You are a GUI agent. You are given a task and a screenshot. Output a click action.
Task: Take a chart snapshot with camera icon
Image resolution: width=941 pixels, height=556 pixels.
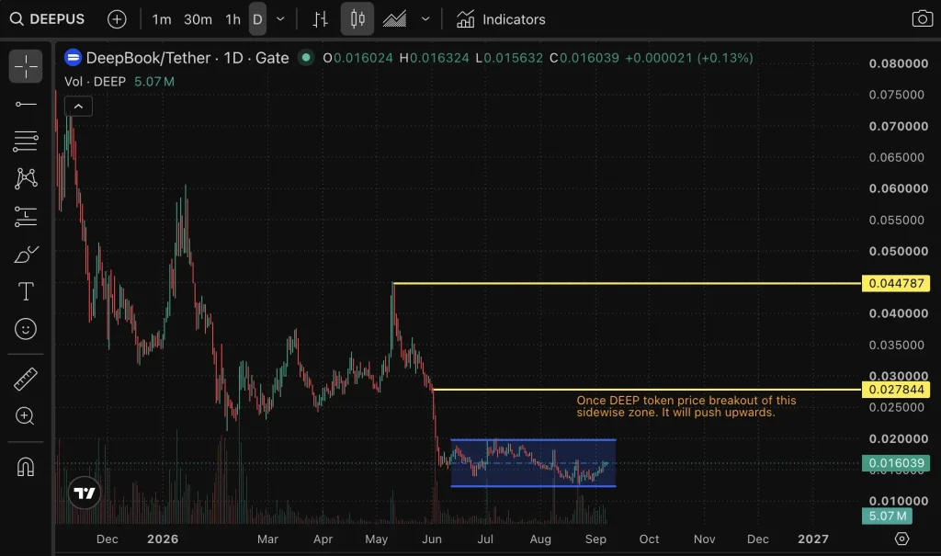pos(923,18)
